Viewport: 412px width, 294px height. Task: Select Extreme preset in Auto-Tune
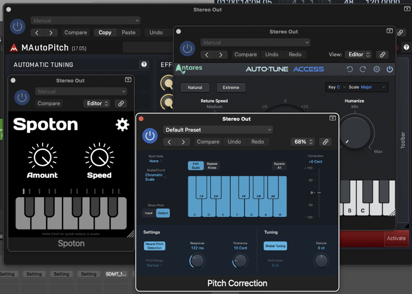(x=231, y=88)
